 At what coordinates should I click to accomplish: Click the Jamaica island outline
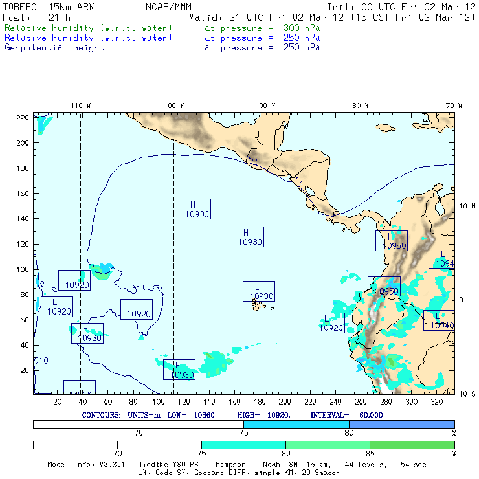pos(386,127)
